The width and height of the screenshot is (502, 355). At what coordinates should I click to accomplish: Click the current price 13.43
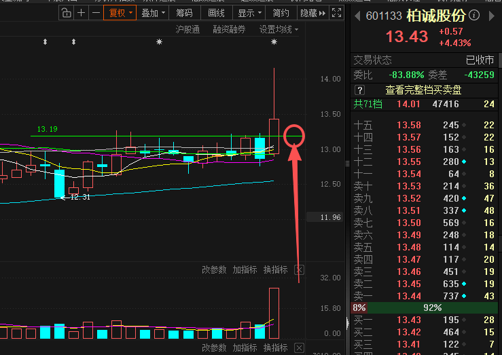pos(407,37)
